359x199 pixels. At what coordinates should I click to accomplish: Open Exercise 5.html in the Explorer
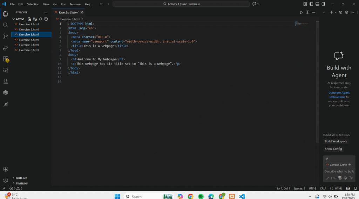click(x=29, y=45)
